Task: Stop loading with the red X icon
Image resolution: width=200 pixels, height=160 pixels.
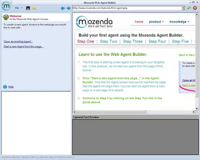Action: pos(195,8)
